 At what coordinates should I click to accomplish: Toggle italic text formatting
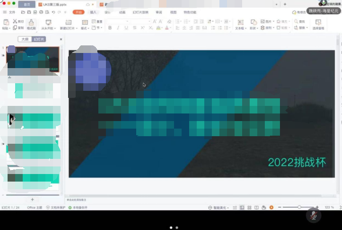(119, 28)
